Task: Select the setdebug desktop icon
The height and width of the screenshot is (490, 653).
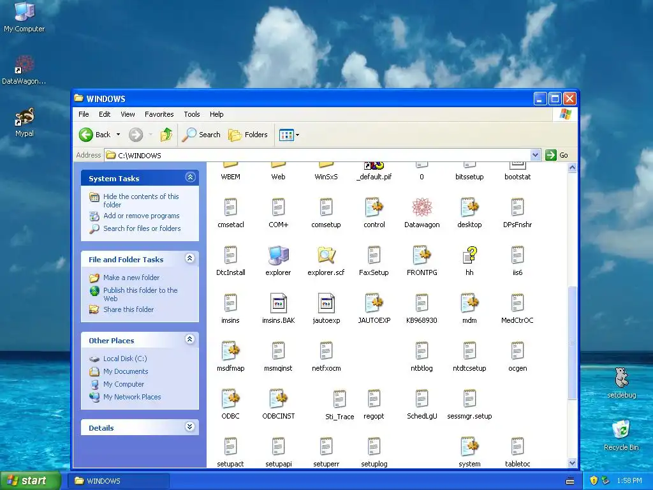Action: tap(621, 383)
